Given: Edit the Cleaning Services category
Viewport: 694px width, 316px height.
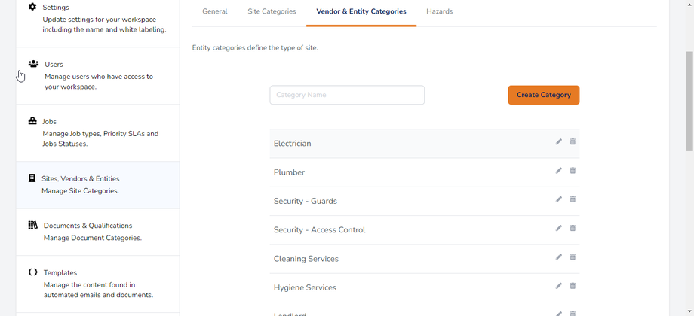Looking at the screenshot, I should point(559,257).
